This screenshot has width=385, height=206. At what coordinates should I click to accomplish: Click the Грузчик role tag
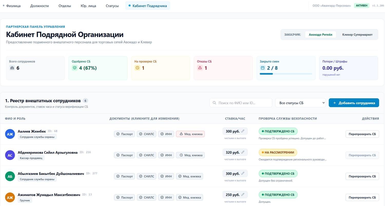point(25,200)
